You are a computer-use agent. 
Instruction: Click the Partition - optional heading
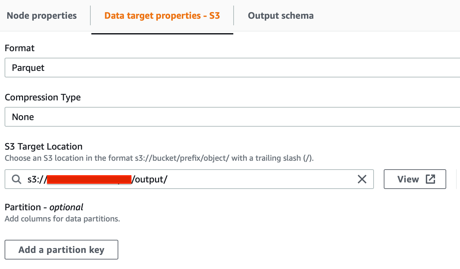pos(44,207)
